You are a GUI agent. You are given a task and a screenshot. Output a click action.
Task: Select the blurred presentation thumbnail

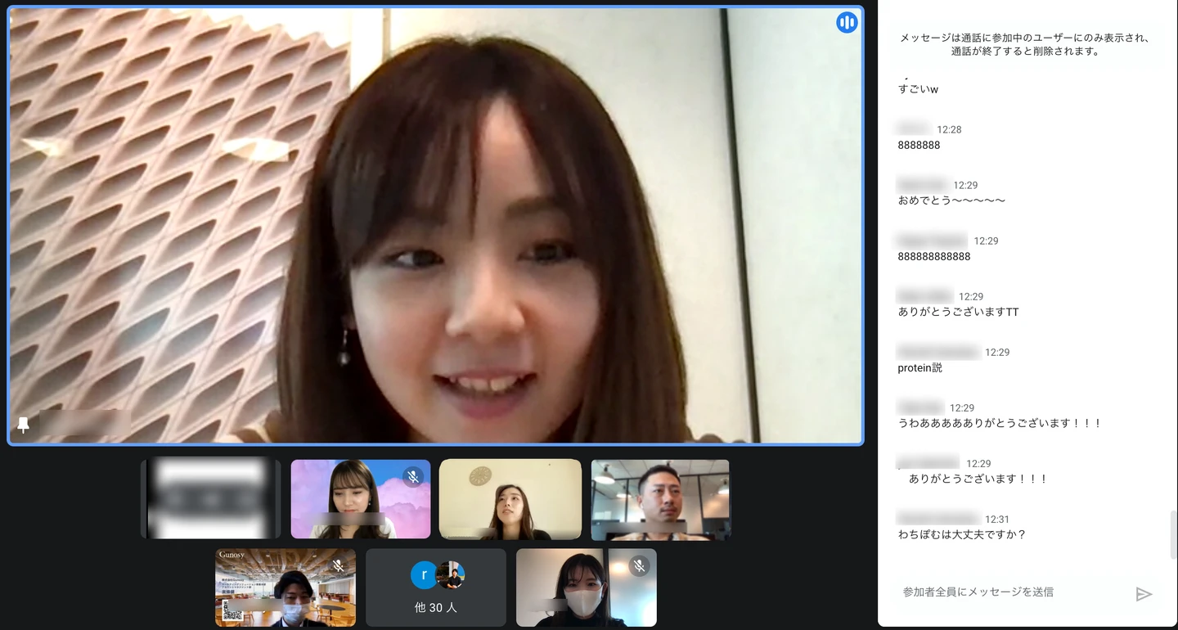pos(210,498)
